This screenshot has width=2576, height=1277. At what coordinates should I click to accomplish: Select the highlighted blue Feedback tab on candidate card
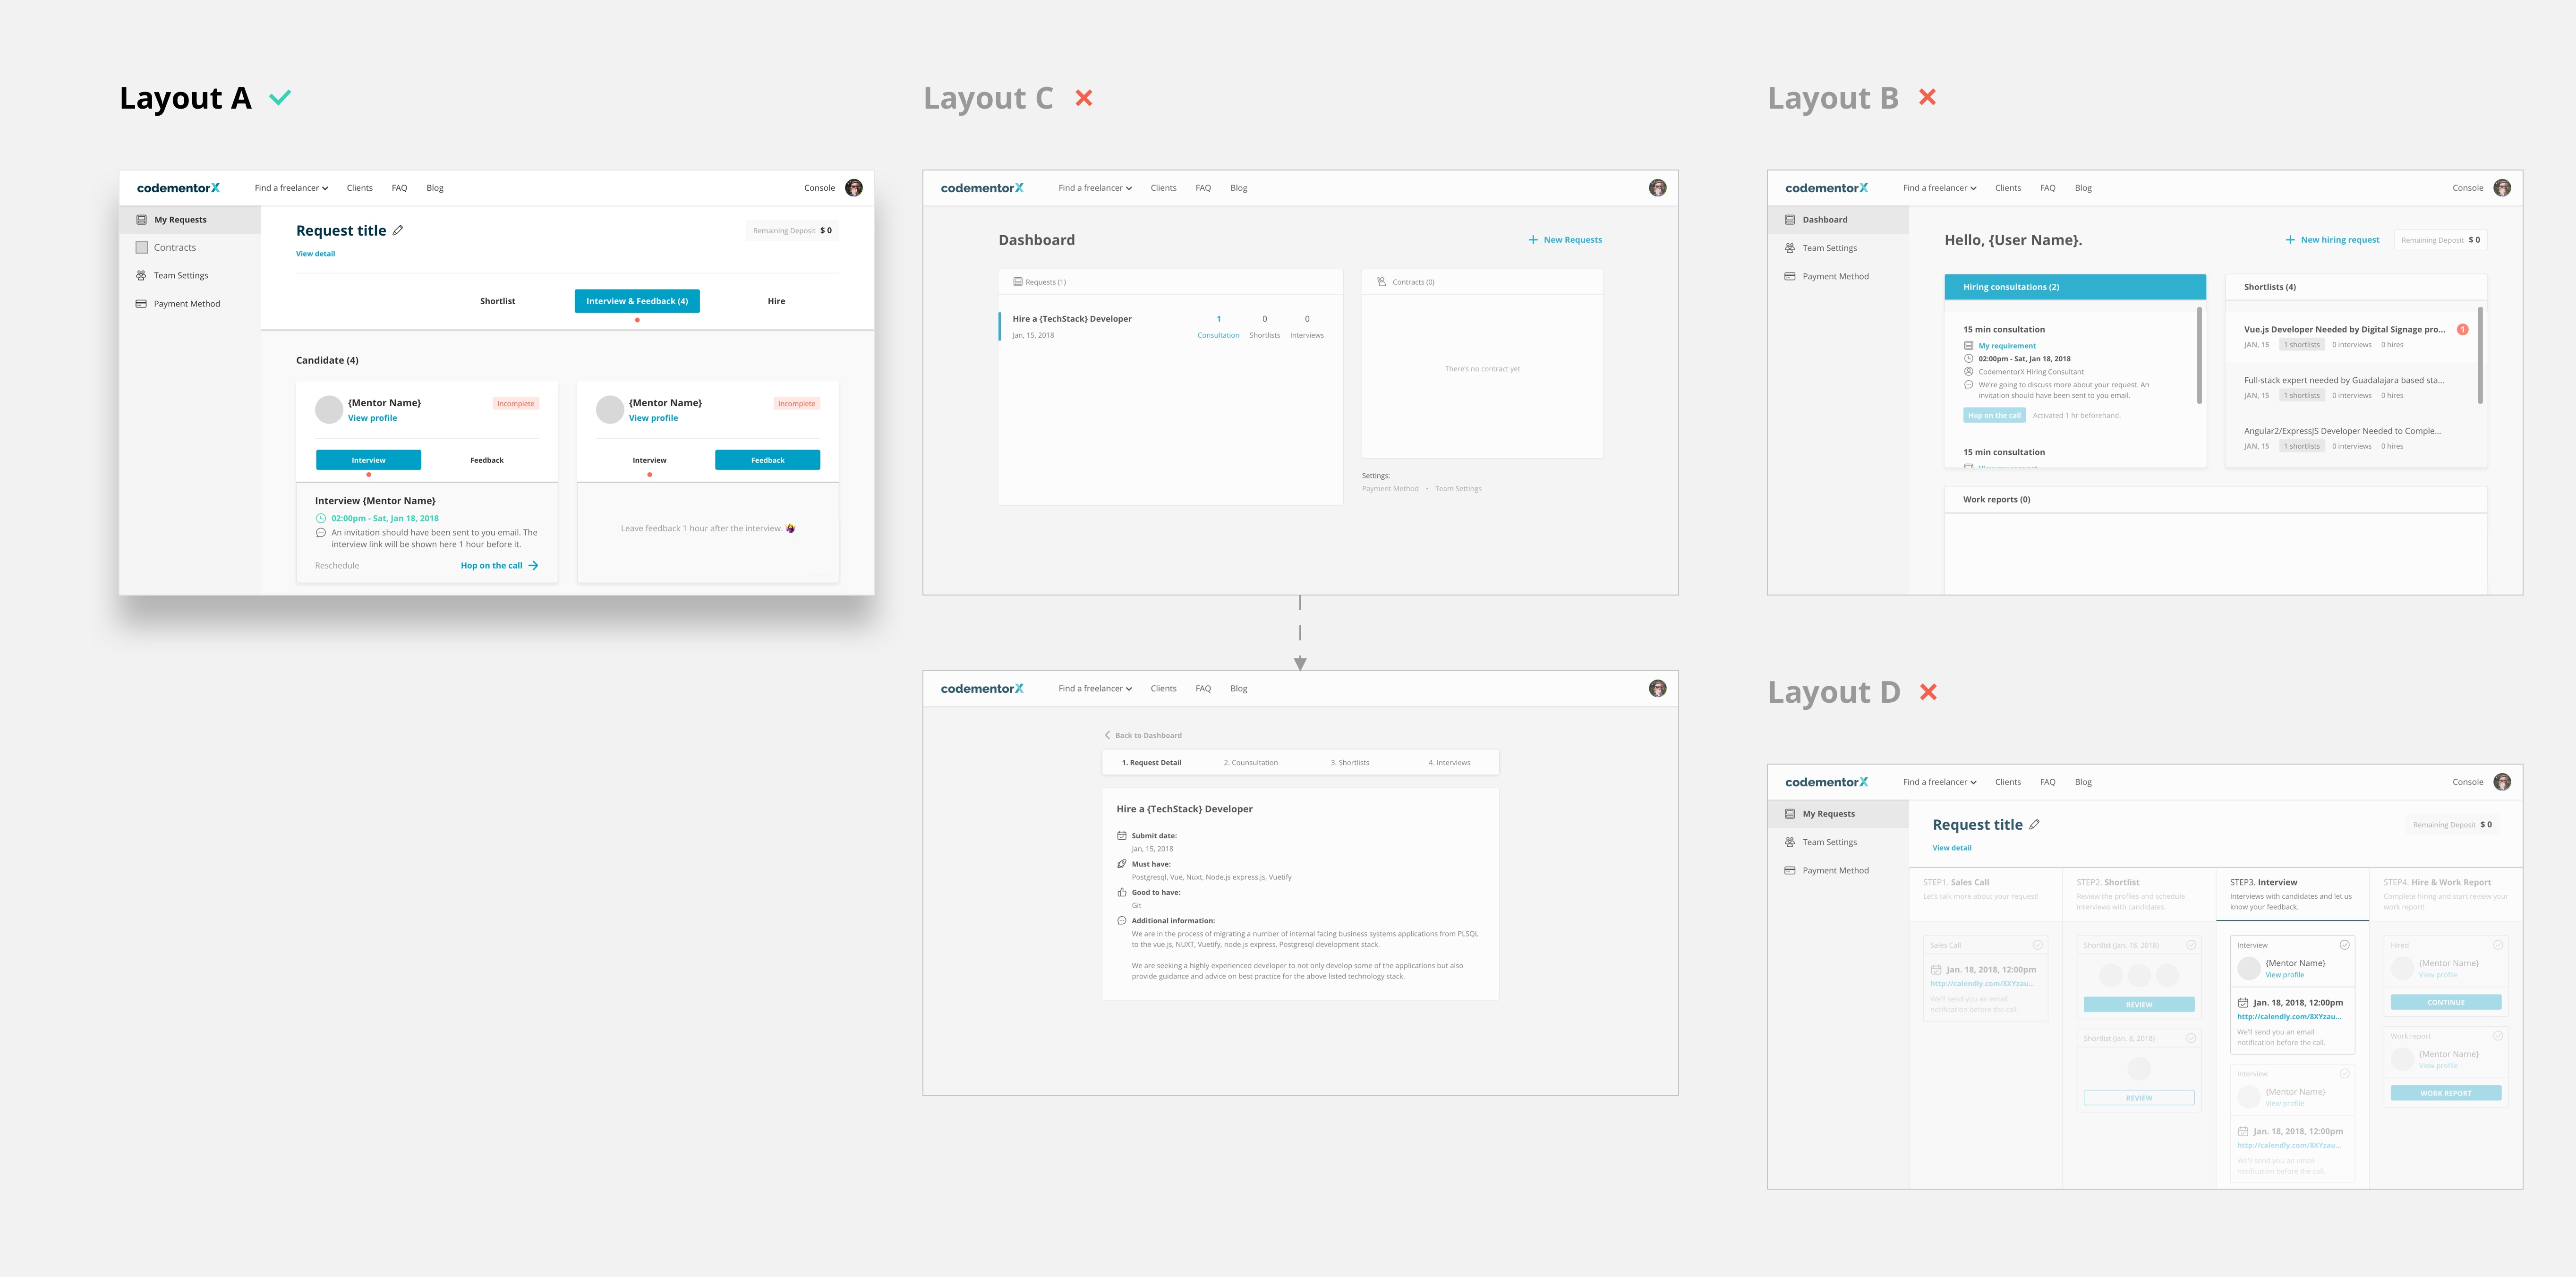767,460
